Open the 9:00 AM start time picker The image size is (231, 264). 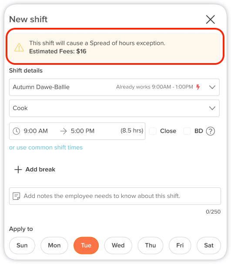pos(36,131)
